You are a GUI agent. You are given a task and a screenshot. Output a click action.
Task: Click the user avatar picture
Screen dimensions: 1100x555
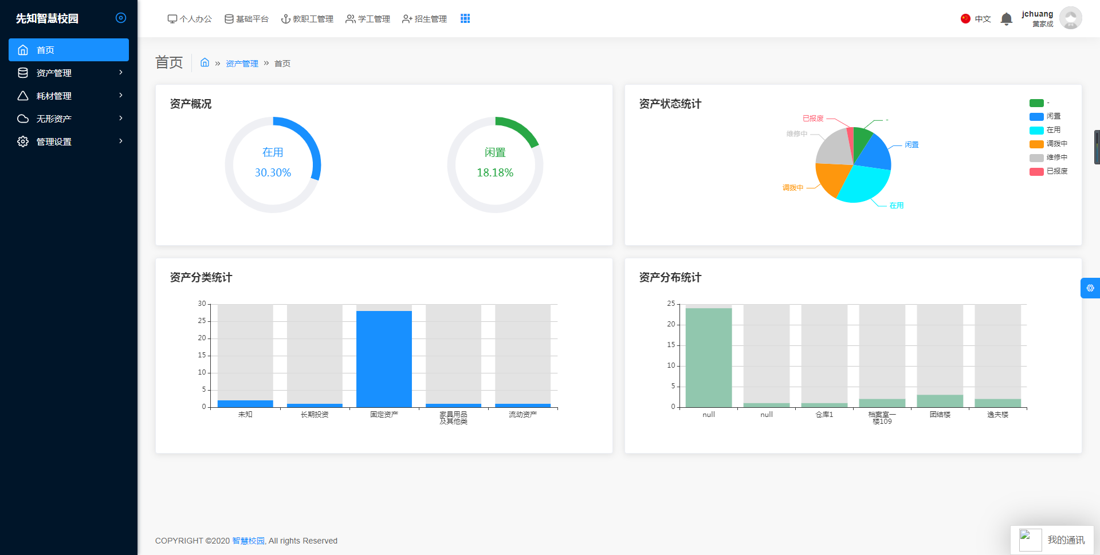tap(1071, 18)
